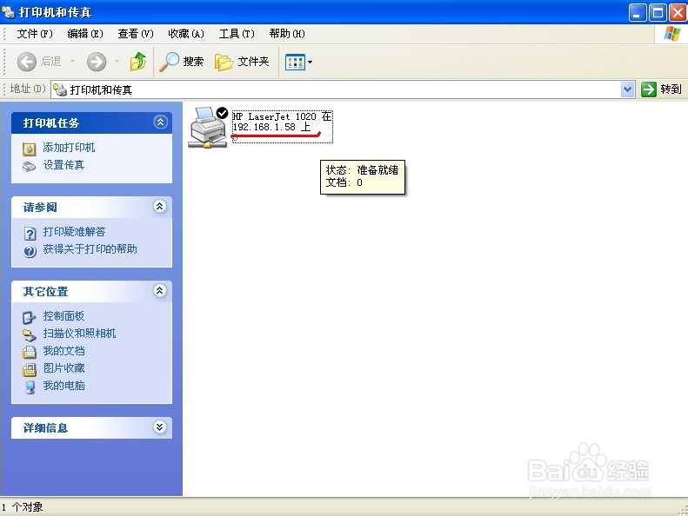The image size is (688, 516).
Task: Click the My Computer monitor icon
Action: pyautogui.click(x=30, y=387)
